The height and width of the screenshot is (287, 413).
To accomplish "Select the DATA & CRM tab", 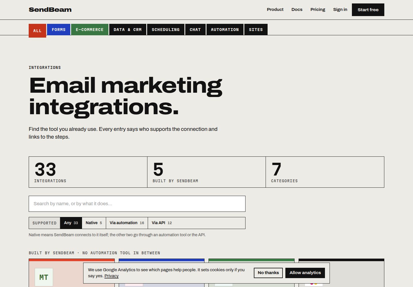I will (x=128, y=29).
